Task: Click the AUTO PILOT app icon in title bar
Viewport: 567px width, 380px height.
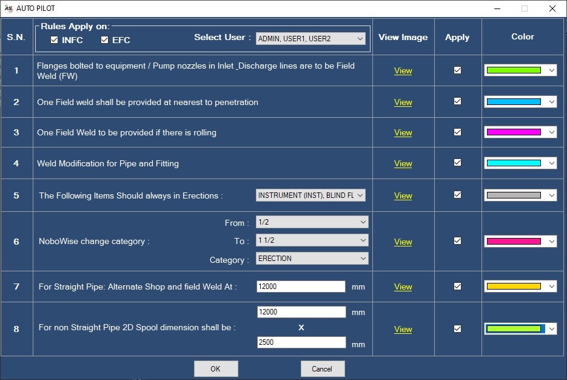Action: [8, 8]
